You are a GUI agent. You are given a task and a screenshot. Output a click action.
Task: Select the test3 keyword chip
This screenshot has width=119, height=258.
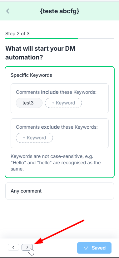coord(29,103)
